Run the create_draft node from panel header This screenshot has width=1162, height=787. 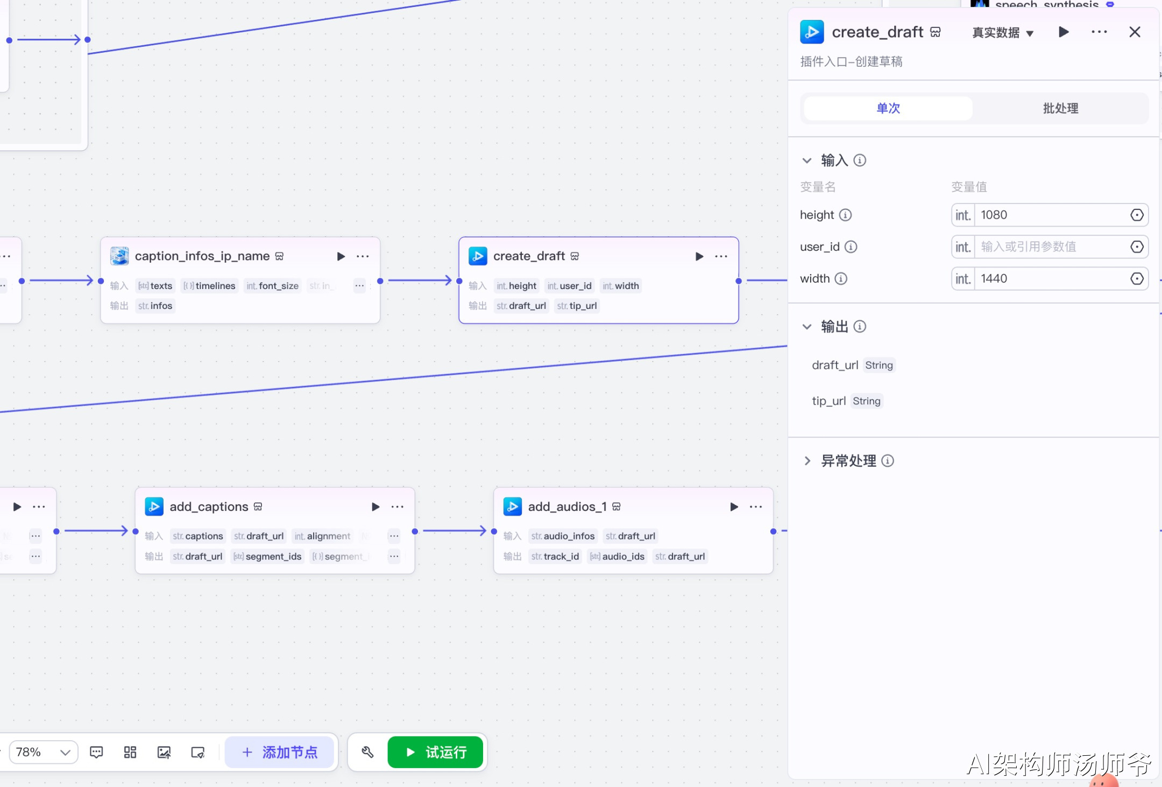(1063, 32)
